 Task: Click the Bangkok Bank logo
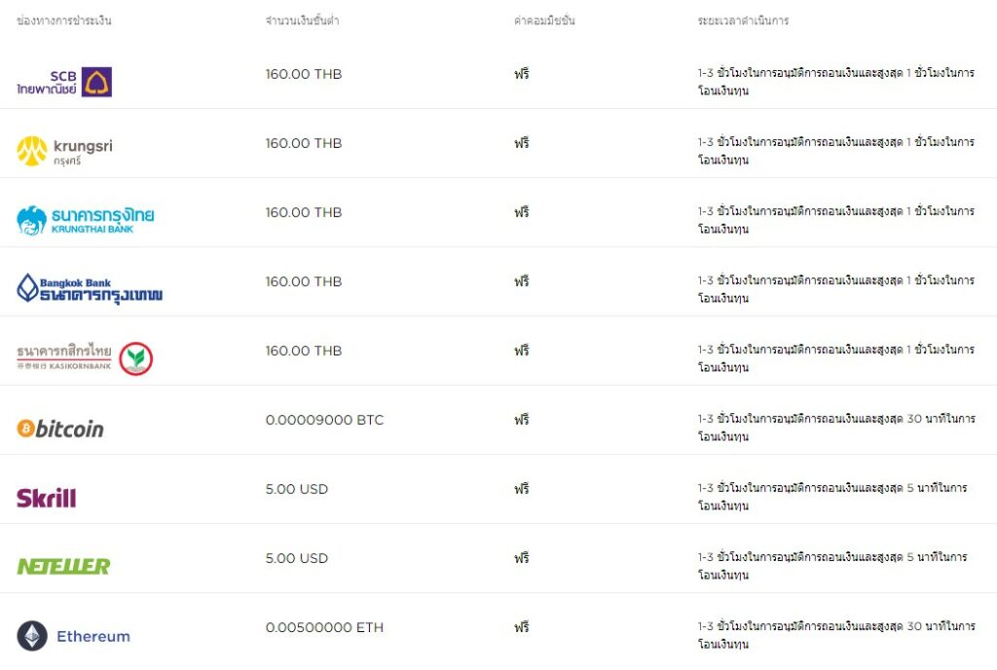[90, 289]
